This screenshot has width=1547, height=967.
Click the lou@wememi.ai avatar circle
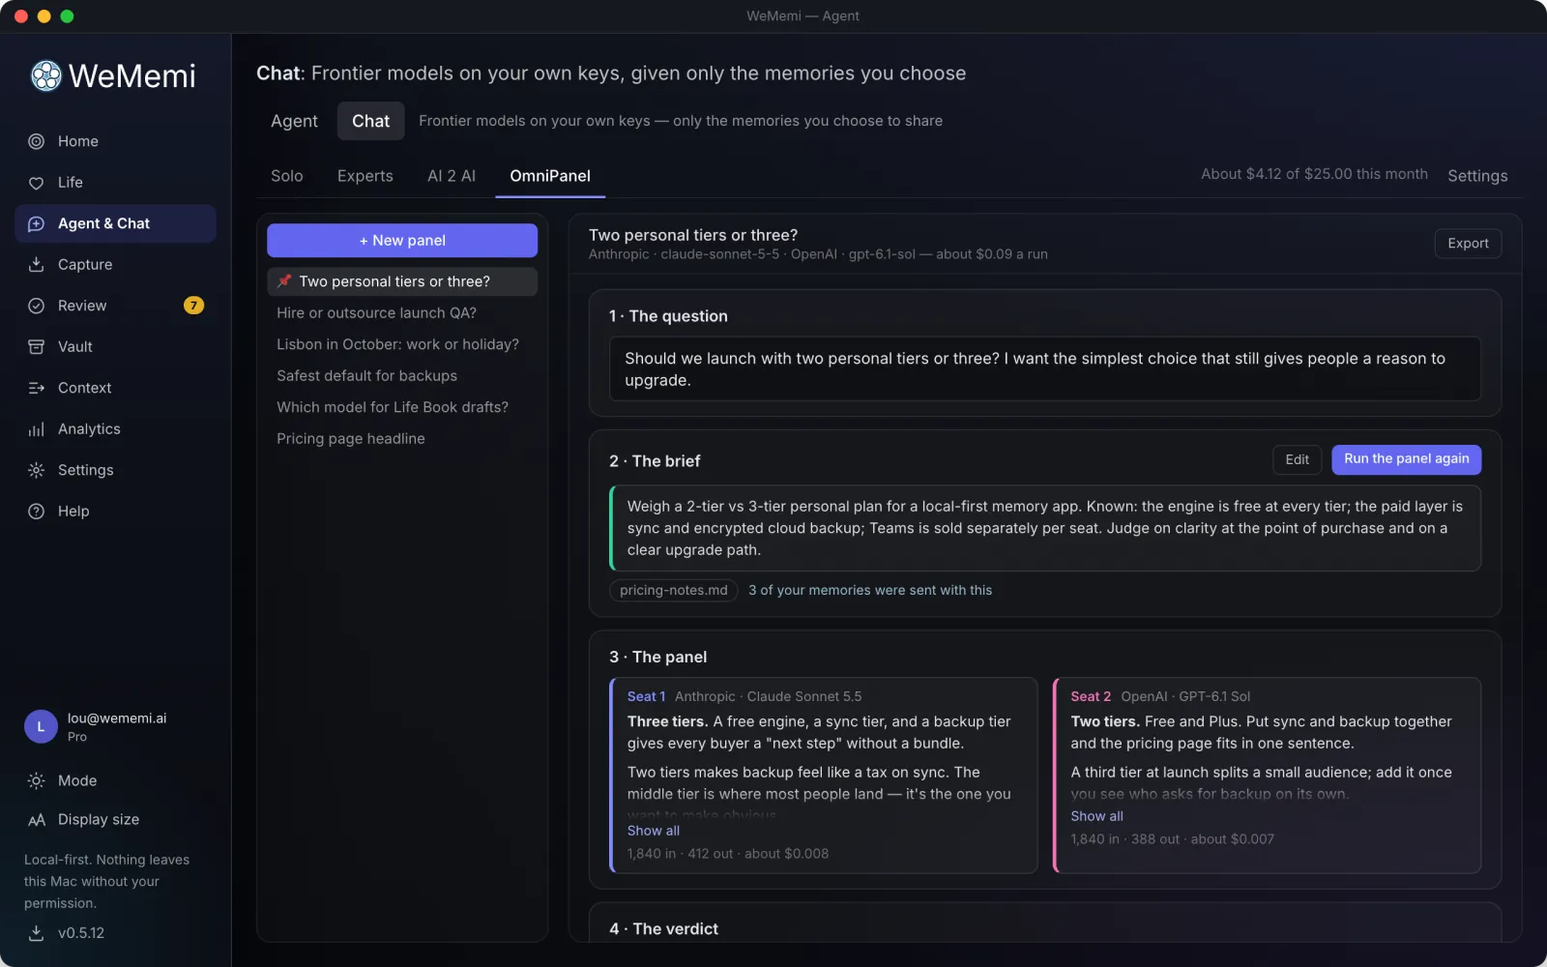pos(41,726)
